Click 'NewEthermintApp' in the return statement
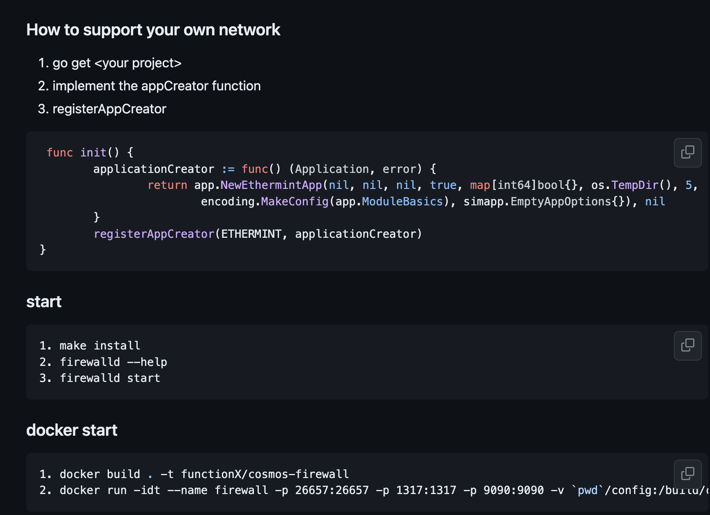The image size is (710, 515). [271, 185]
